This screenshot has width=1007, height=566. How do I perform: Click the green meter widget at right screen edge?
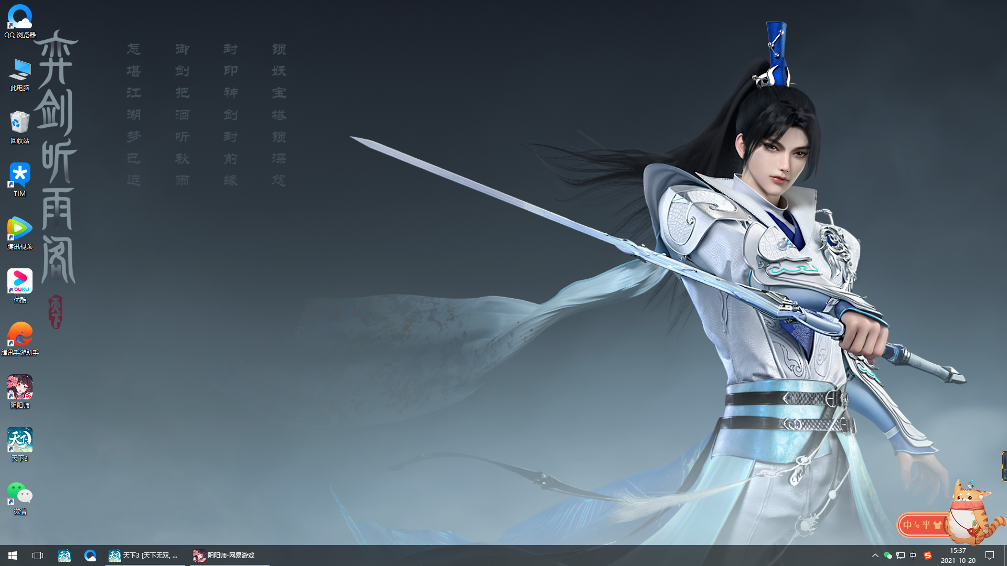tap(1004, 466)
